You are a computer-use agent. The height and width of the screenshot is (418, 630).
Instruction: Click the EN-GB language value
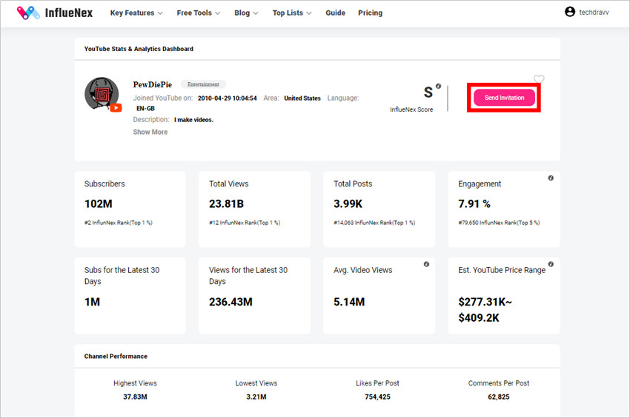coord(145,109)
